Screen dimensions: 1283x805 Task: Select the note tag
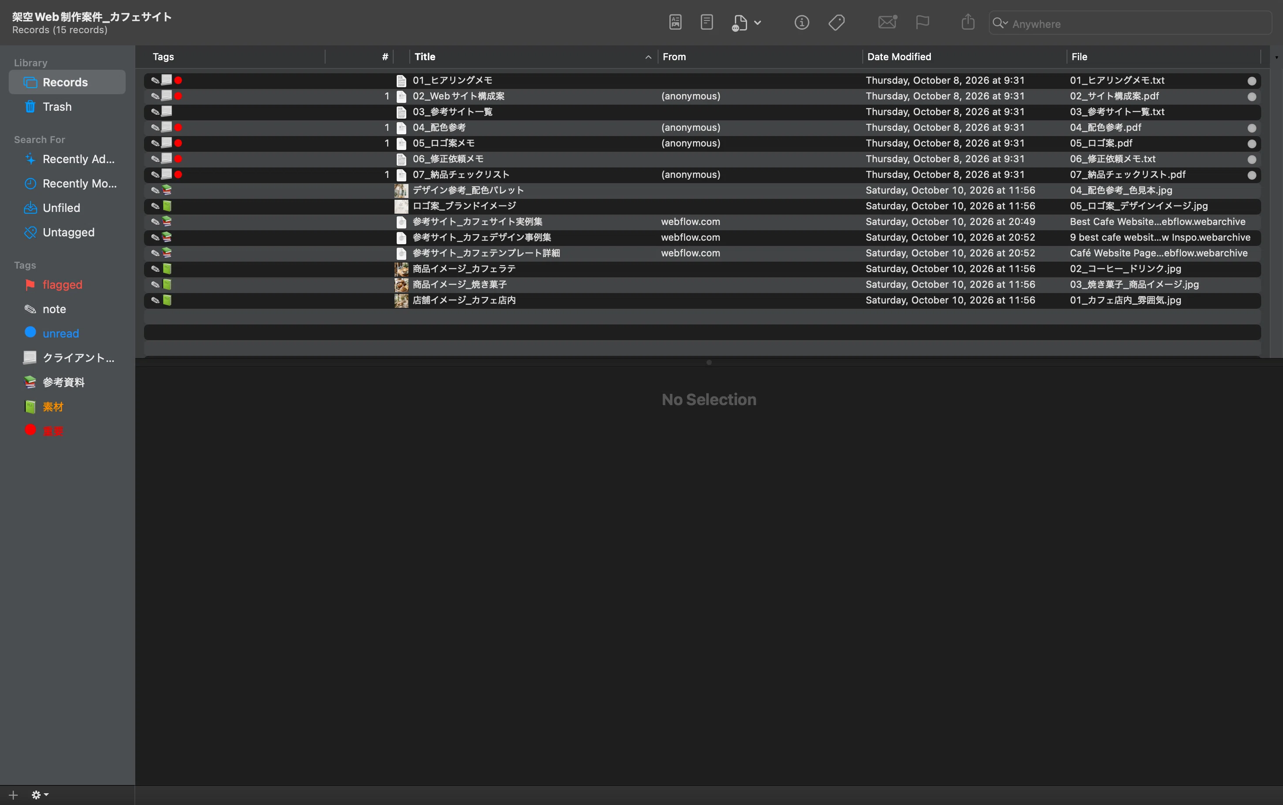[67, 309]
